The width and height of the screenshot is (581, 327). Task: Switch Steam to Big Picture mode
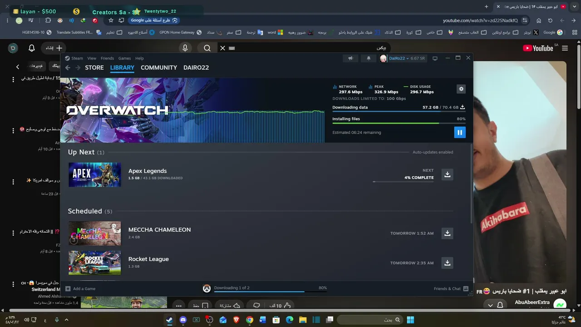pyautogui.click(x=435, y=58)
